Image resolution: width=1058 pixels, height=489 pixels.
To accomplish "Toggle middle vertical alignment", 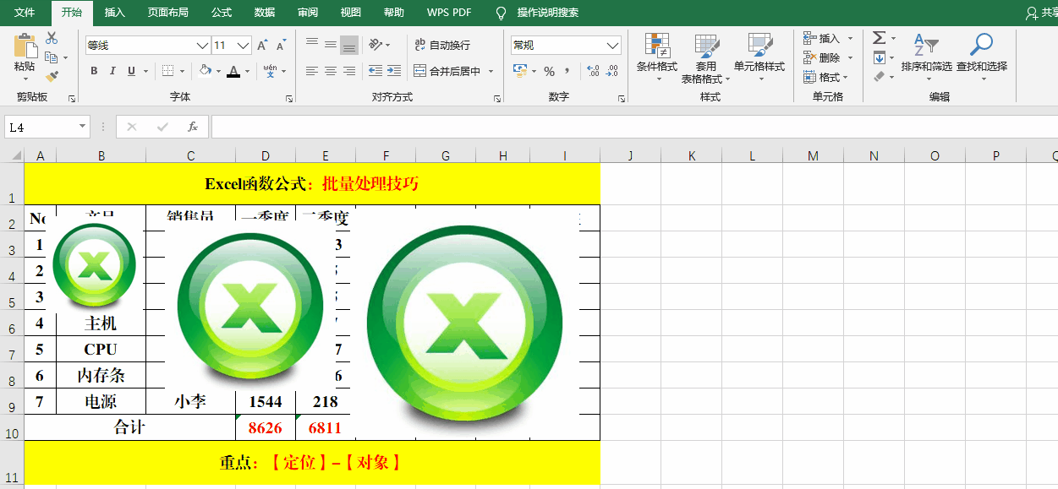I will 331,45.
